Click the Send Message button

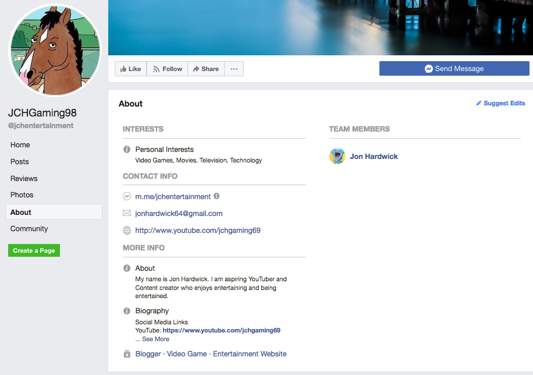[x=454, y=68]
